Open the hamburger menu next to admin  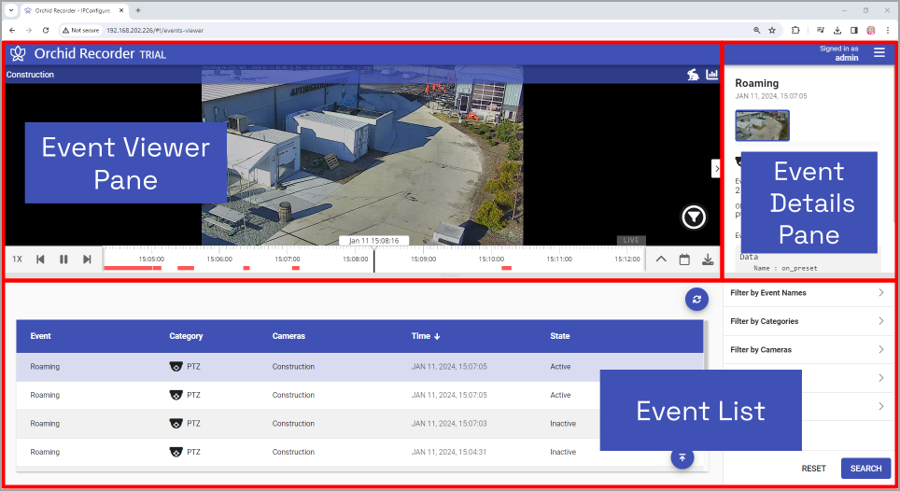point(879,53)
